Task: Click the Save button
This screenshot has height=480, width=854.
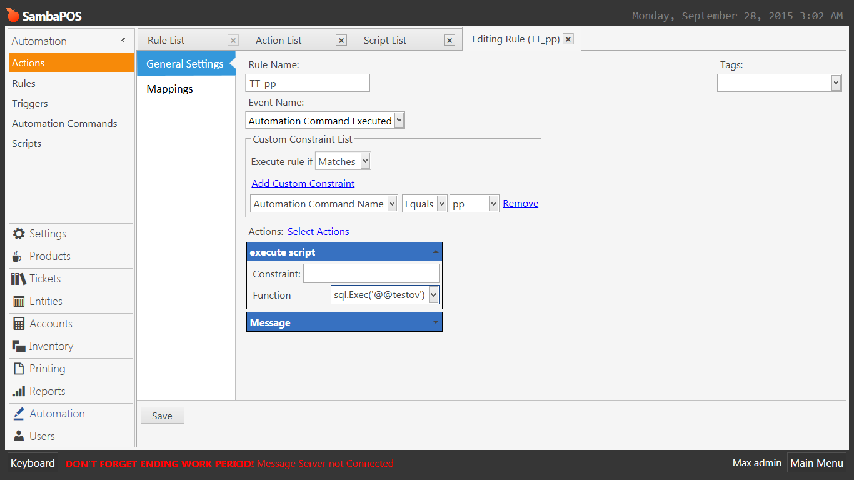Action: [162, 416]
